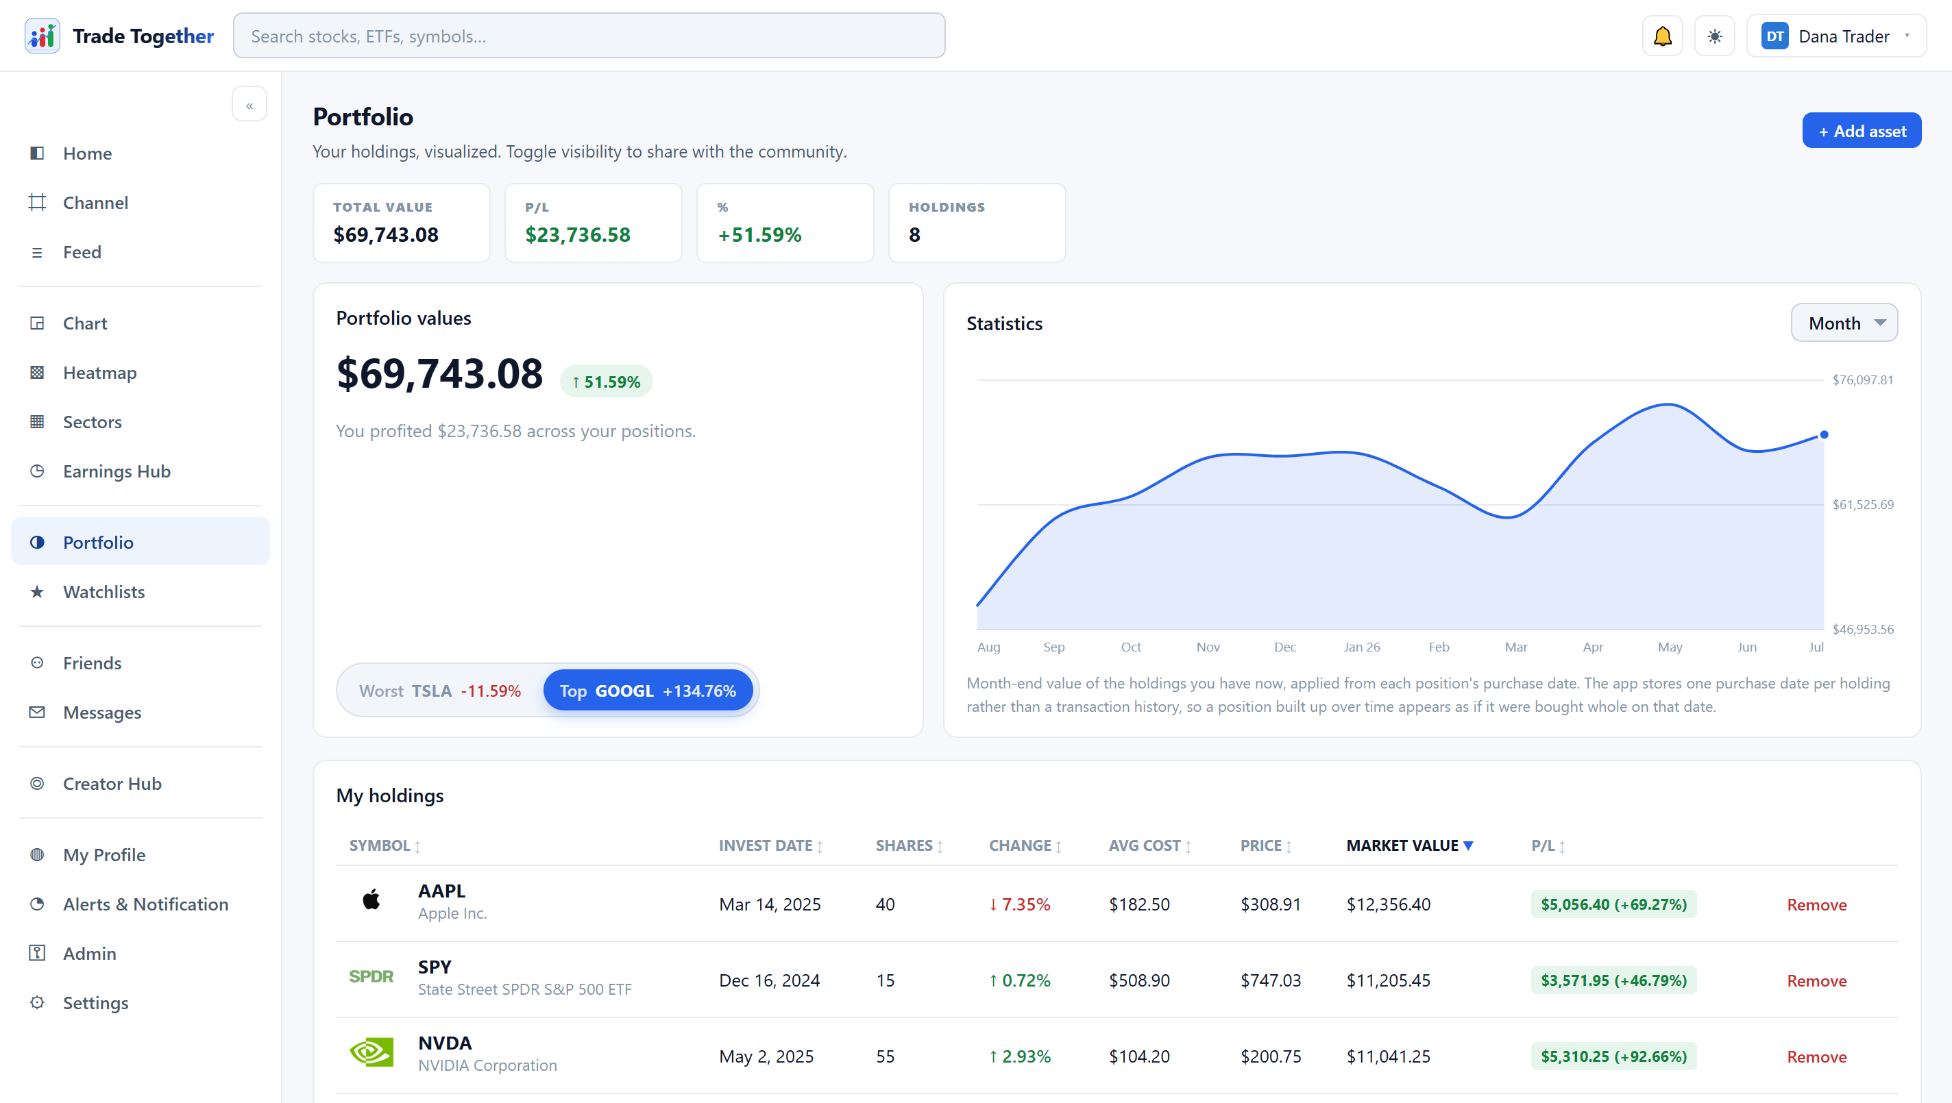Screen dimensions: 1952x1103
Task: Click the SPDR logo in the SPY row
Action: tap(371, 976)
